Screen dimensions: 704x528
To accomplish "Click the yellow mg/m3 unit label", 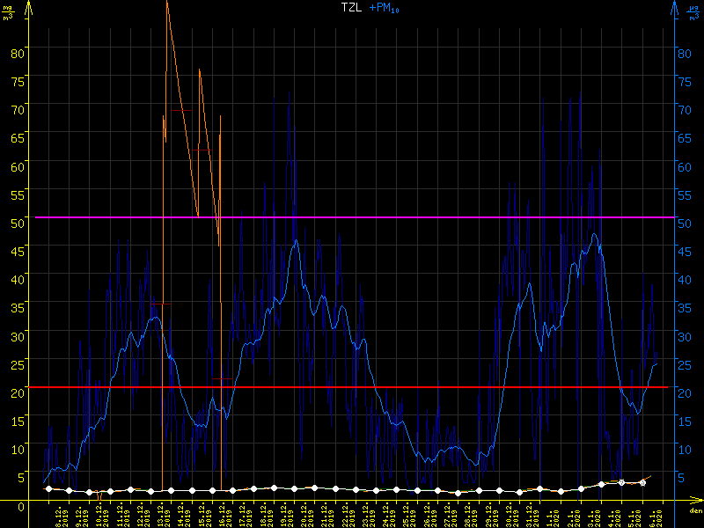I will [9, 12].
